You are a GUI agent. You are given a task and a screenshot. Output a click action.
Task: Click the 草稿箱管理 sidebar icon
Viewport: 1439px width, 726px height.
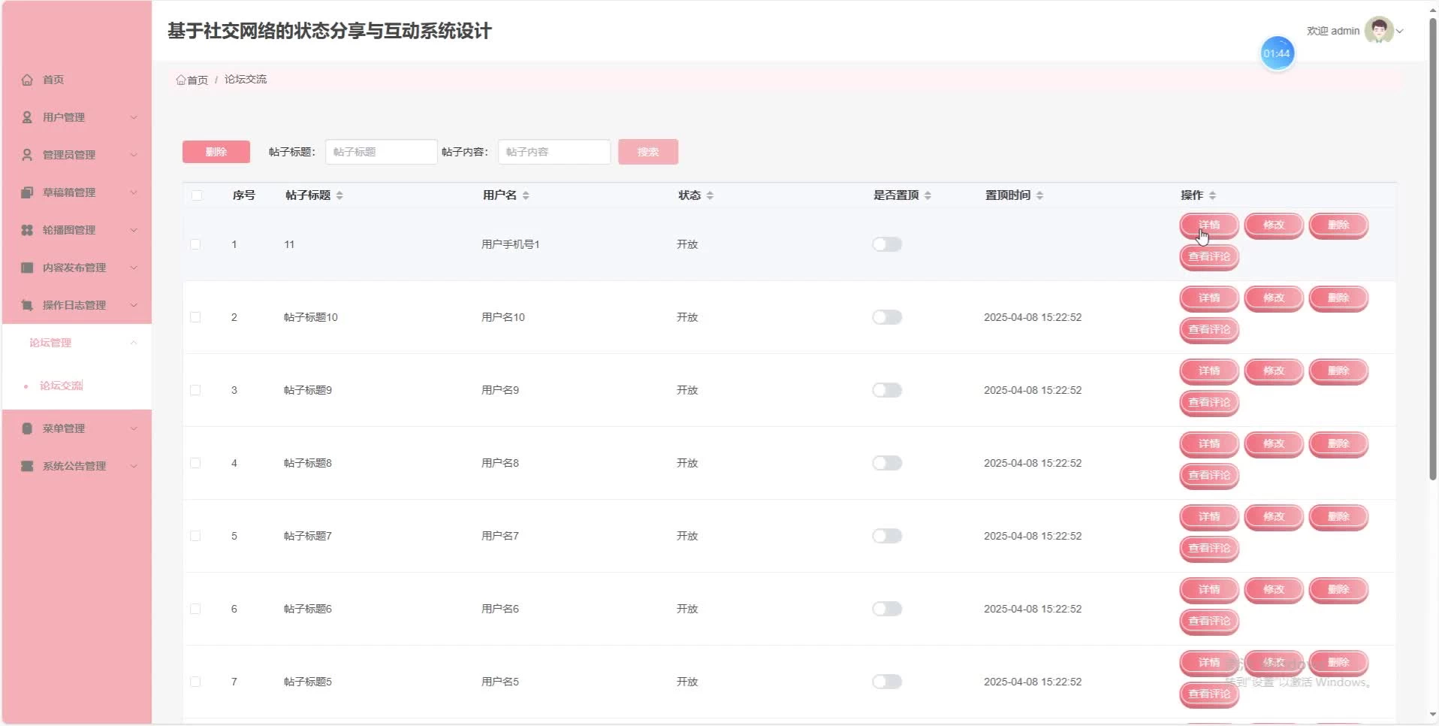[27, 192]
